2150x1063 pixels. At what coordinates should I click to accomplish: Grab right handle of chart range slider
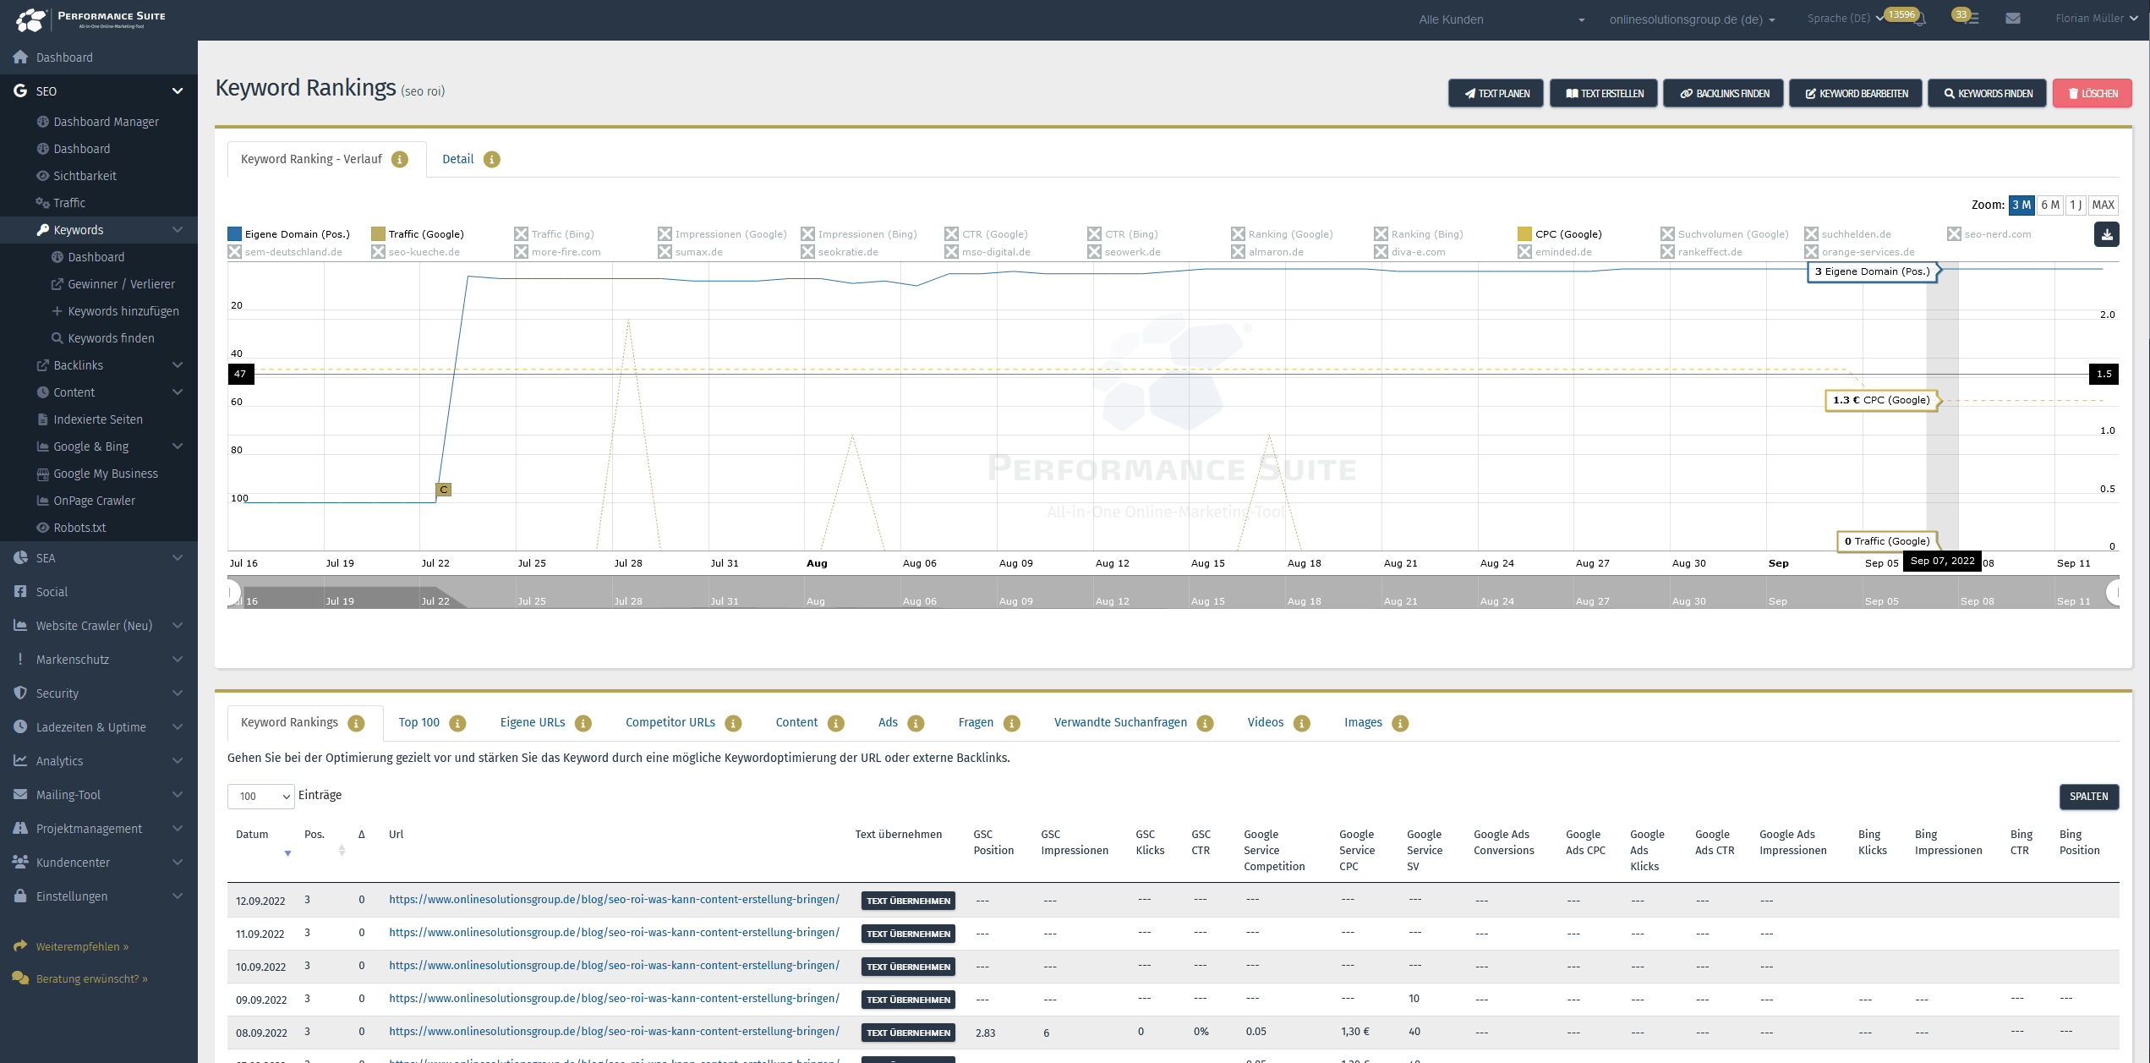tap(2114, 593)
